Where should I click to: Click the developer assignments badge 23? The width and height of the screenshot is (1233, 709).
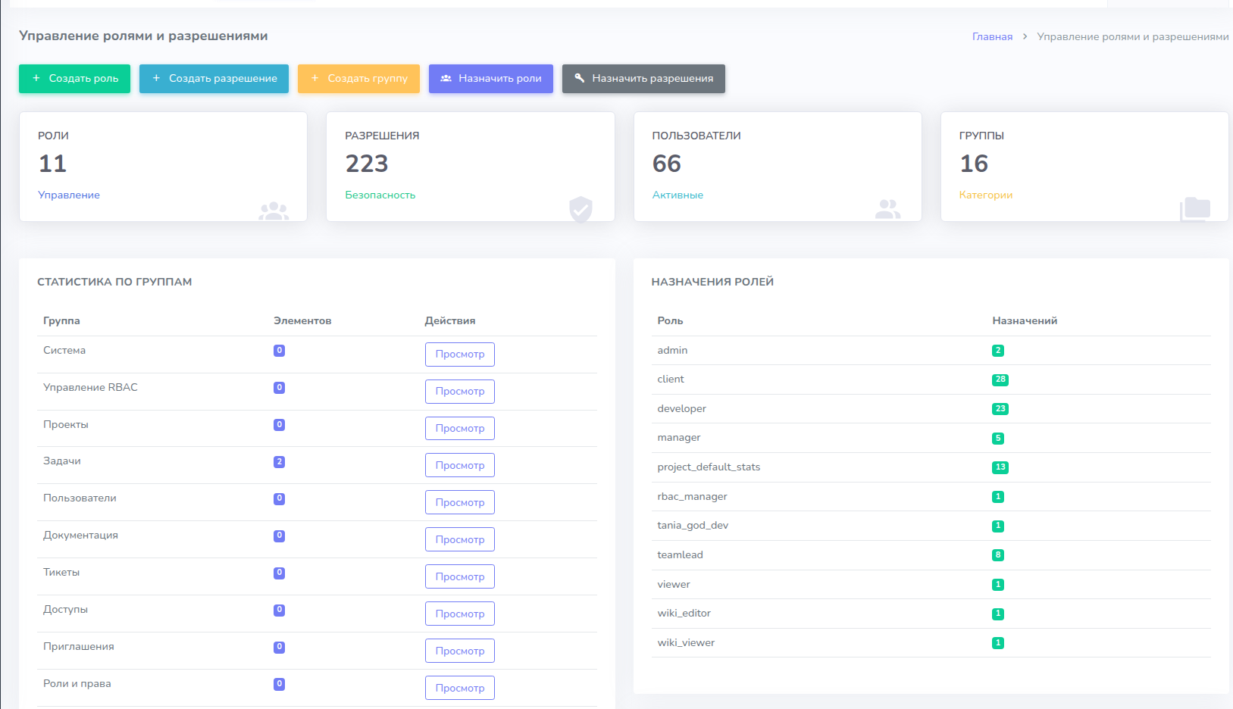pos(1000,409)
